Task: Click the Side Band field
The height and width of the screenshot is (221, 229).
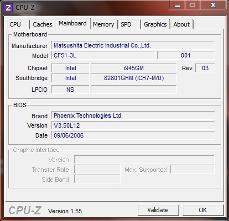Action: pyautogui.click(x=97, y=180)
